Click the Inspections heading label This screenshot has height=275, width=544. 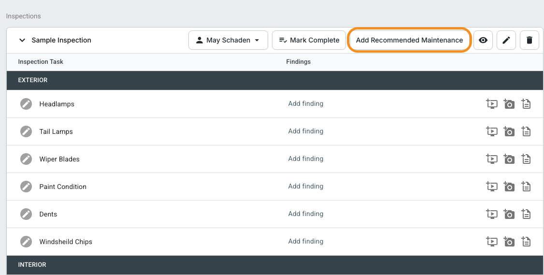point(24,16)
